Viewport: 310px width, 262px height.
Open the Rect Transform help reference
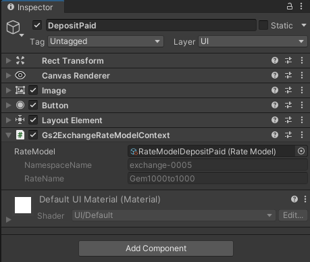tap(275, 60)
